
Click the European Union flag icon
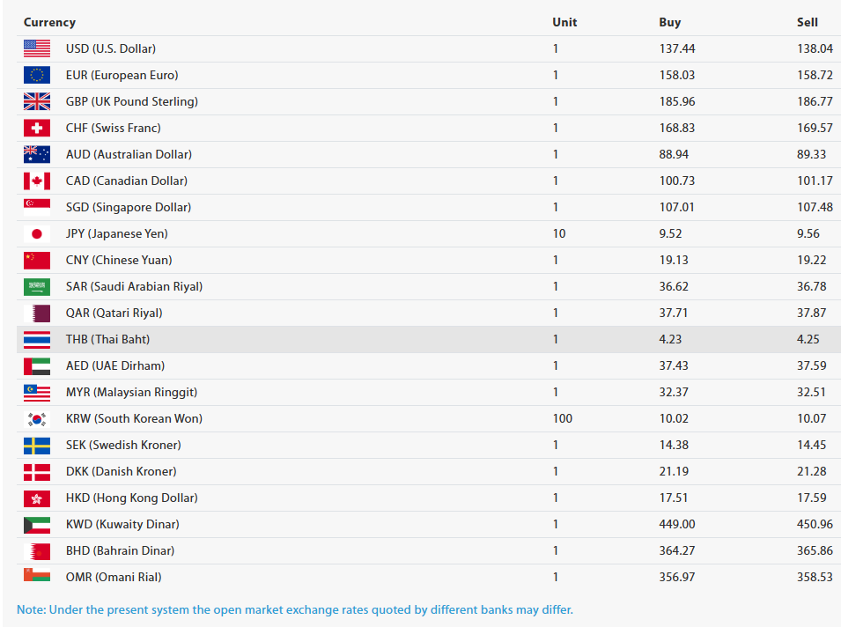pos(37,75)
